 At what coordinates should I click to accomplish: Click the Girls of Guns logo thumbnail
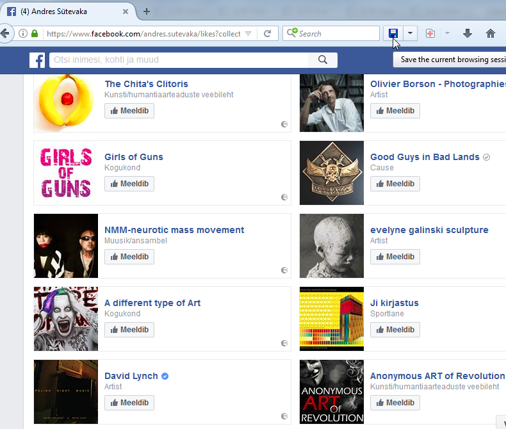pos(66,173)
